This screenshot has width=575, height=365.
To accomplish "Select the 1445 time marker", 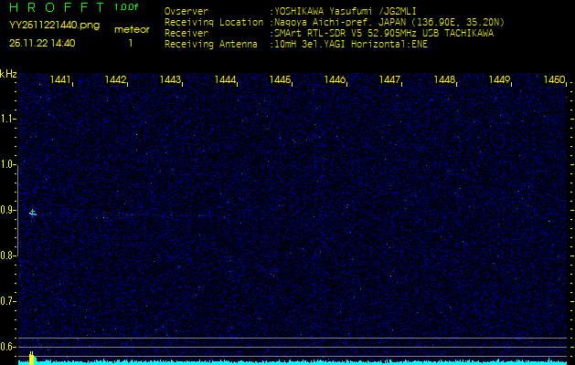I will (280, 80).
